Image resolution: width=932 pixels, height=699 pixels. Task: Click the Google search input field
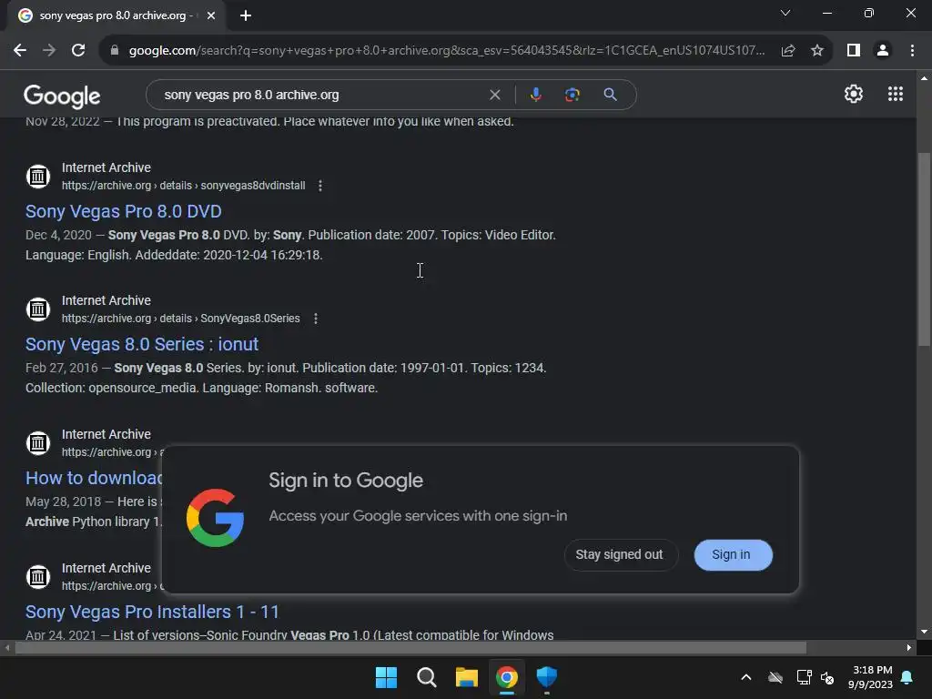tap(321, 95)
